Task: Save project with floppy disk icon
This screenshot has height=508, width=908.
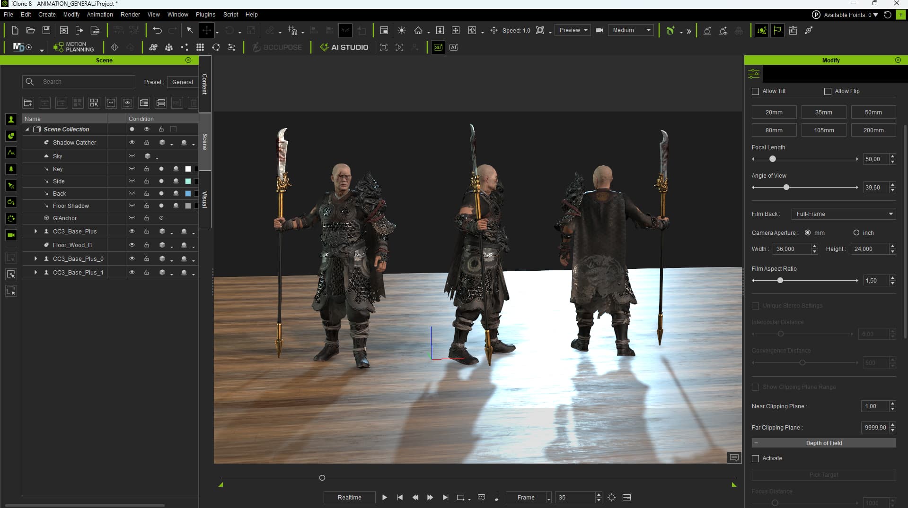Action: (46, 30)
